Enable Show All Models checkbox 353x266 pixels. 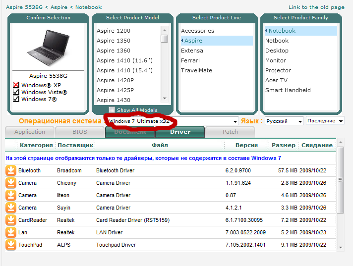(x=112, y=110)
